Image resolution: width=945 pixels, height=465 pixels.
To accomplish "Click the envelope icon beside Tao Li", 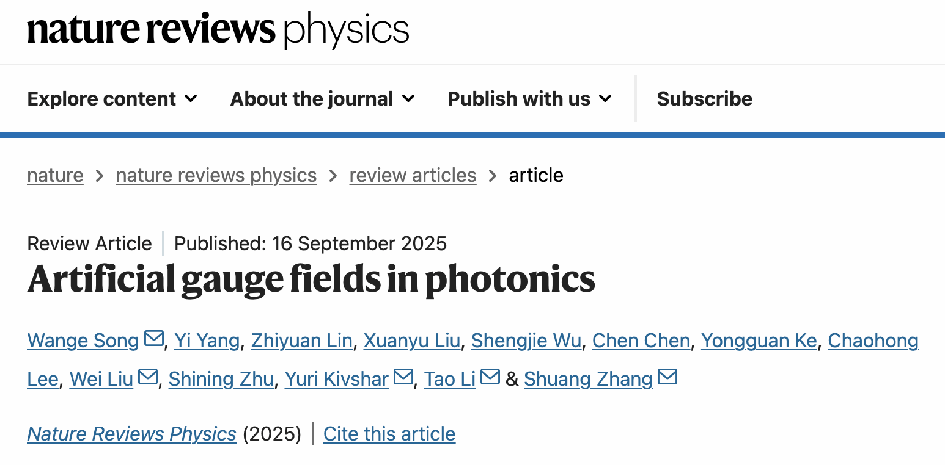I will pos(490,377).
